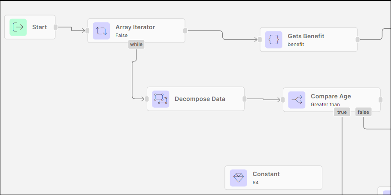Screen dimensions: 391x195
Task: Select the Constant node title
Action: (x=266, y=174)
